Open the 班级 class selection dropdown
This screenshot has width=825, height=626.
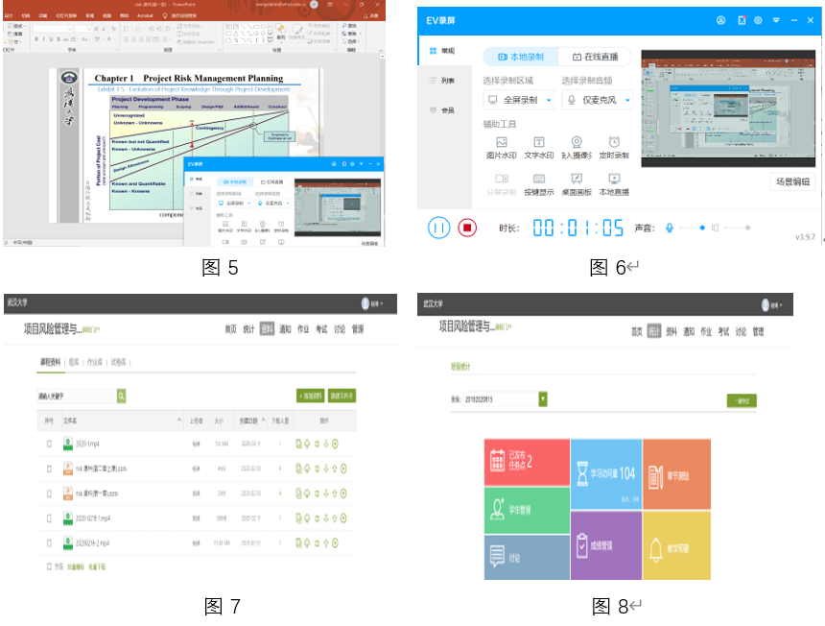(x=543, y=398)
